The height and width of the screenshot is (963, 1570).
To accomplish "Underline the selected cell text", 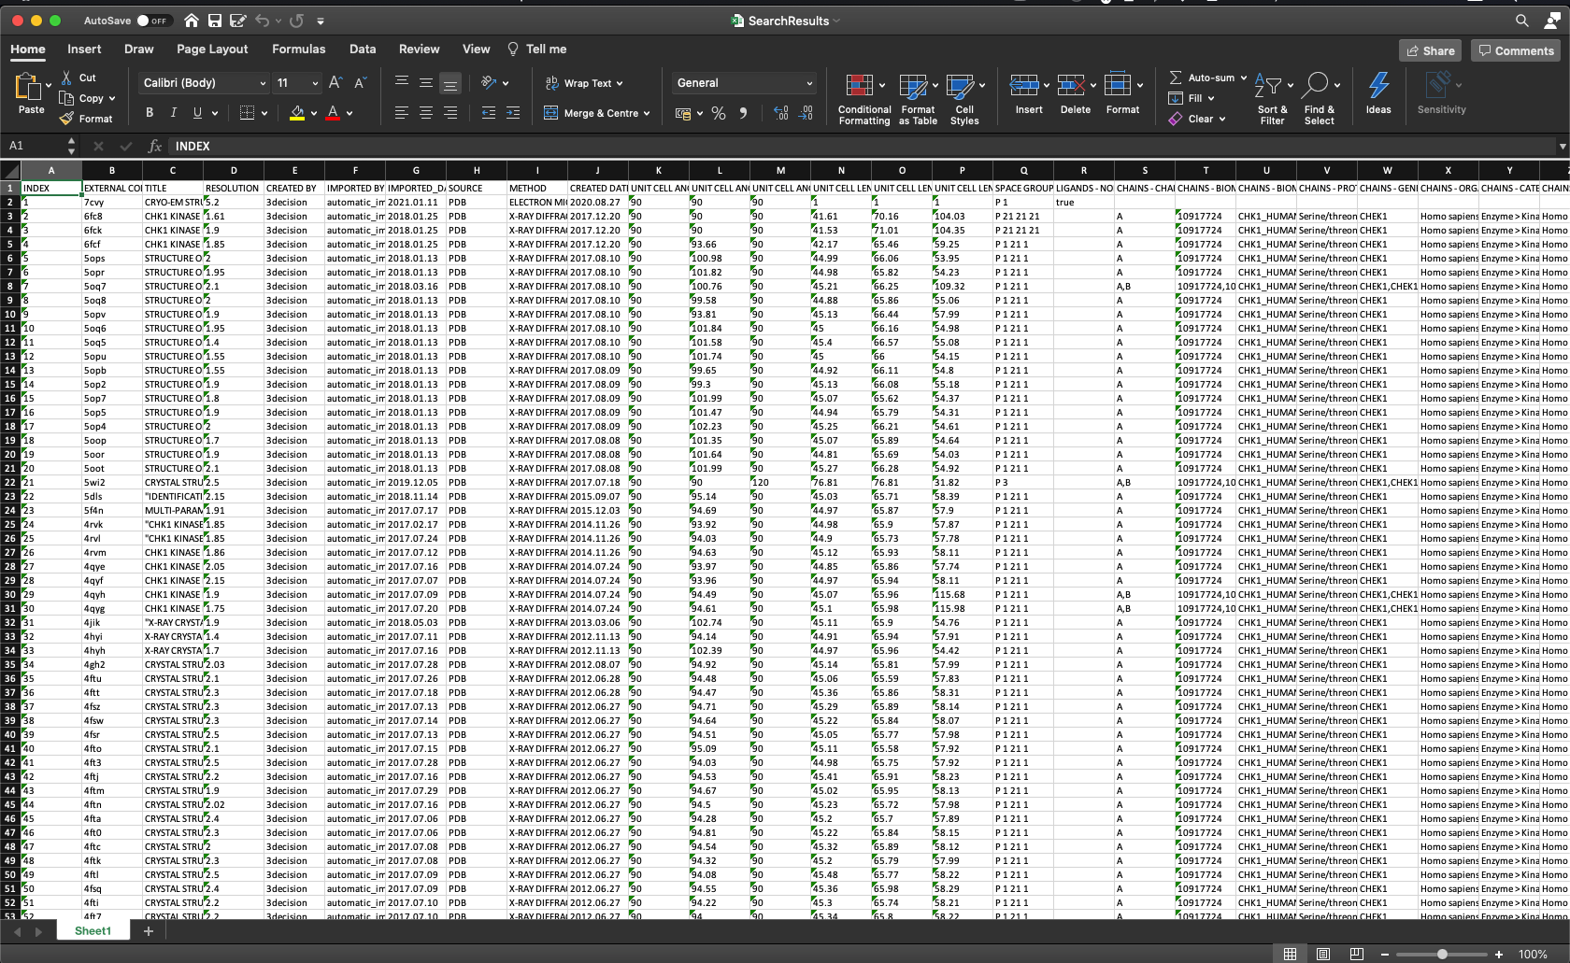I will [197, 113].
